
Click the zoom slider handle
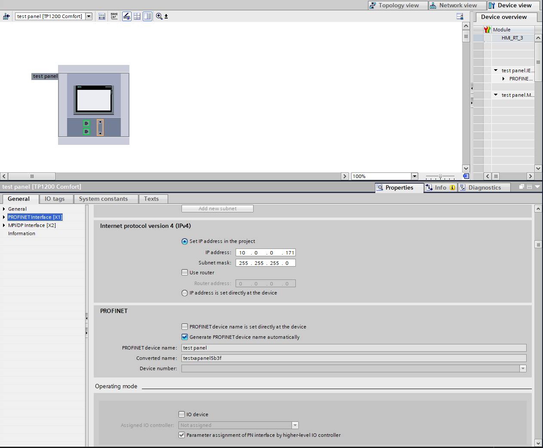[440, 176]
